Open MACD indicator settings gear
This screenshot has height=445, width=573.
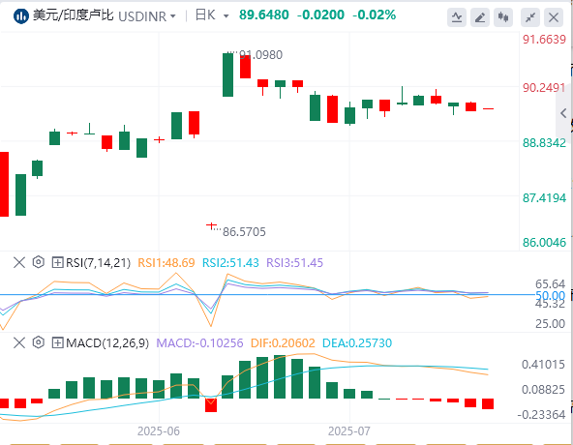tap(39, 342)
